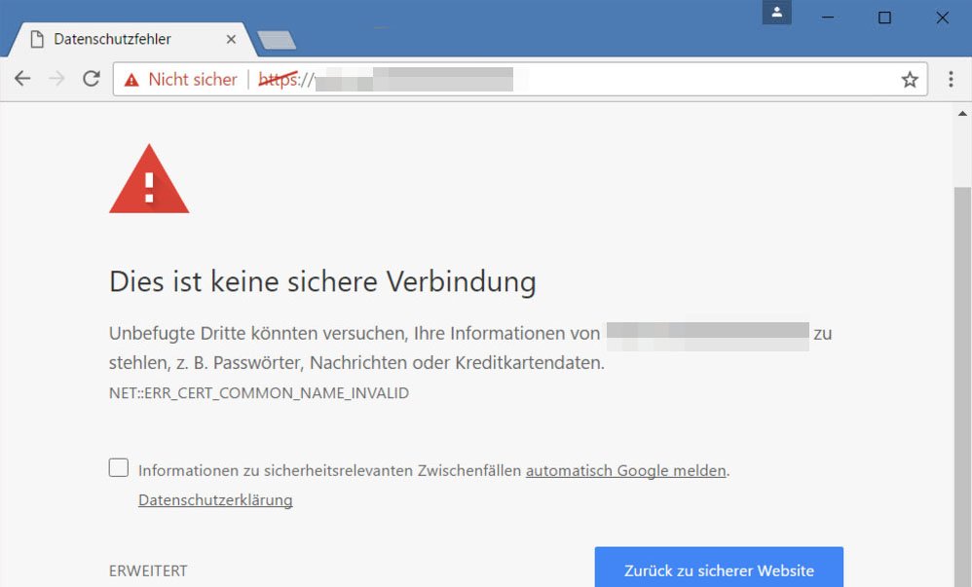Select the Datenschutzfehler tab
Screen dimensions: 972x587
pyautogui.click(x=112, y=40)
